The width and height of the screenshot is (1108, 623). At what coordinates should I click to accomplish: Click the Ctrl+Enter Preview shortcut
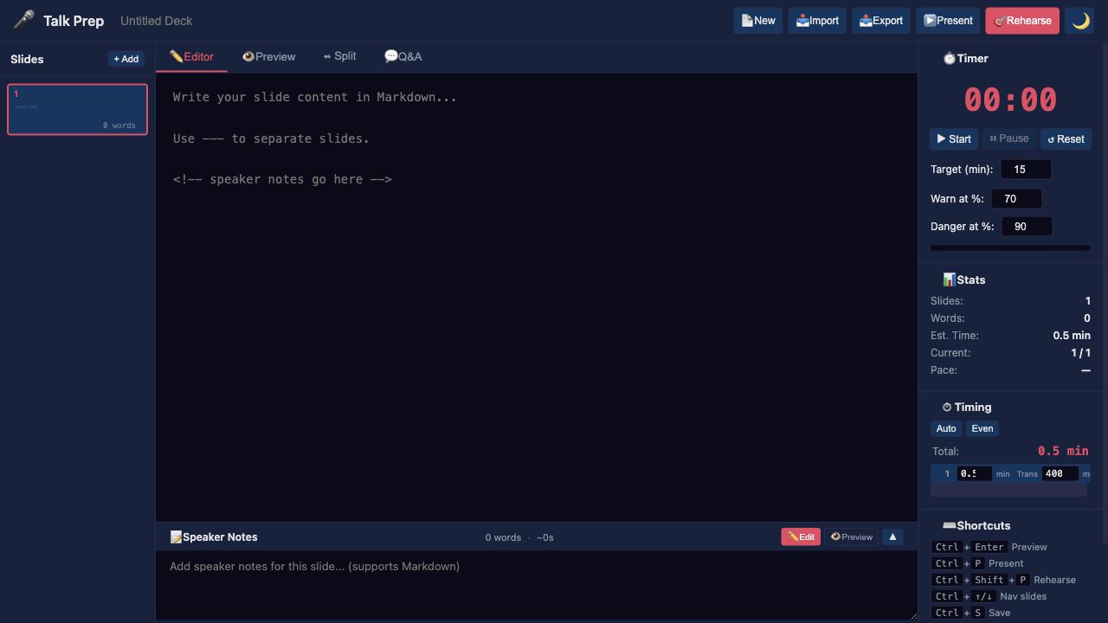[x=989, y=547]
